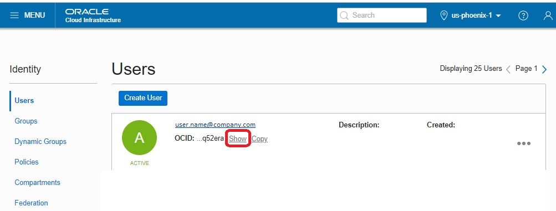Click the ACTIVE status label
The width and height of the screenshot is (556, 211).
[x=139, y=163]
